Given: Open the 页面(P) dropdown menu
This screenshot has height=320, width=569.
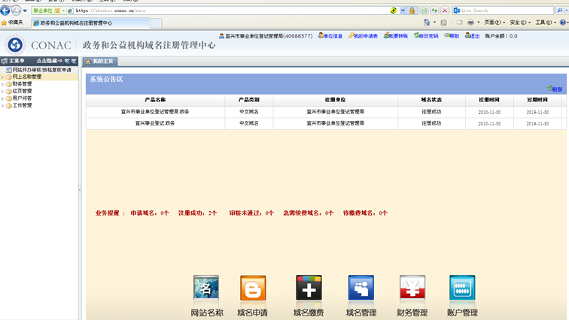Looking at the screenshot, I should 494,23.
